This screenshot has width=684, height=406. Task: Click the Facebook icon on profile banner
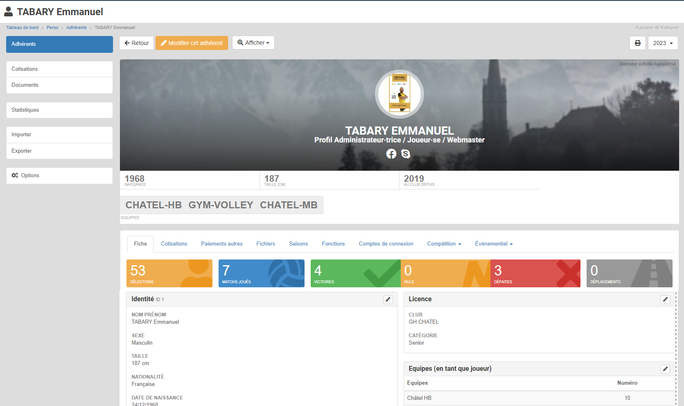pyautogui.click(x=391, y=154)
